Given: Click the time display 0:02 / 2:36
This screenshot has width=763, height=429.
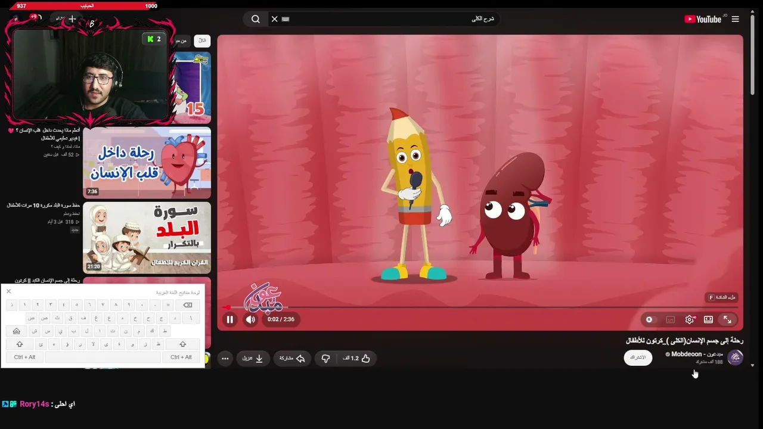Looking at the screenshot, I should (x=281, y=319).
